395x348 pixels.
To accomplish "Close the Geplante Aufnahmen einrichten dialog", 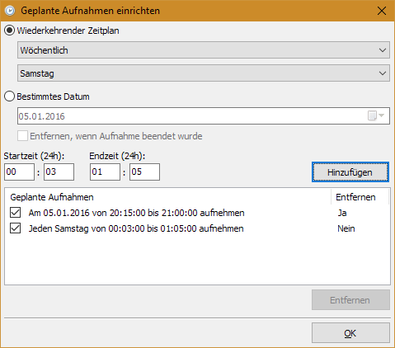I will click(382, 11).
